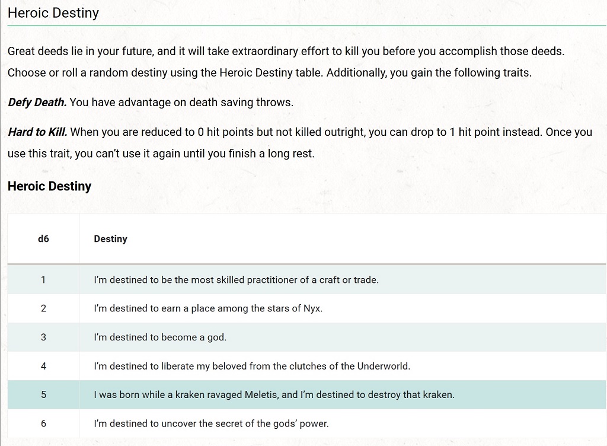Click the Destiny column header
607x446 pixels.
[111, 239]
